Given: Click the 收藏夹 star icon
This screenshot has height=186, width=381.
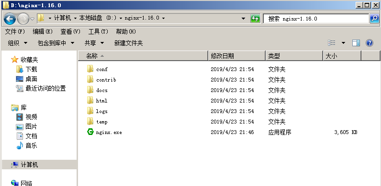Looking at the screenshot, I should click(x=14, y=59).
